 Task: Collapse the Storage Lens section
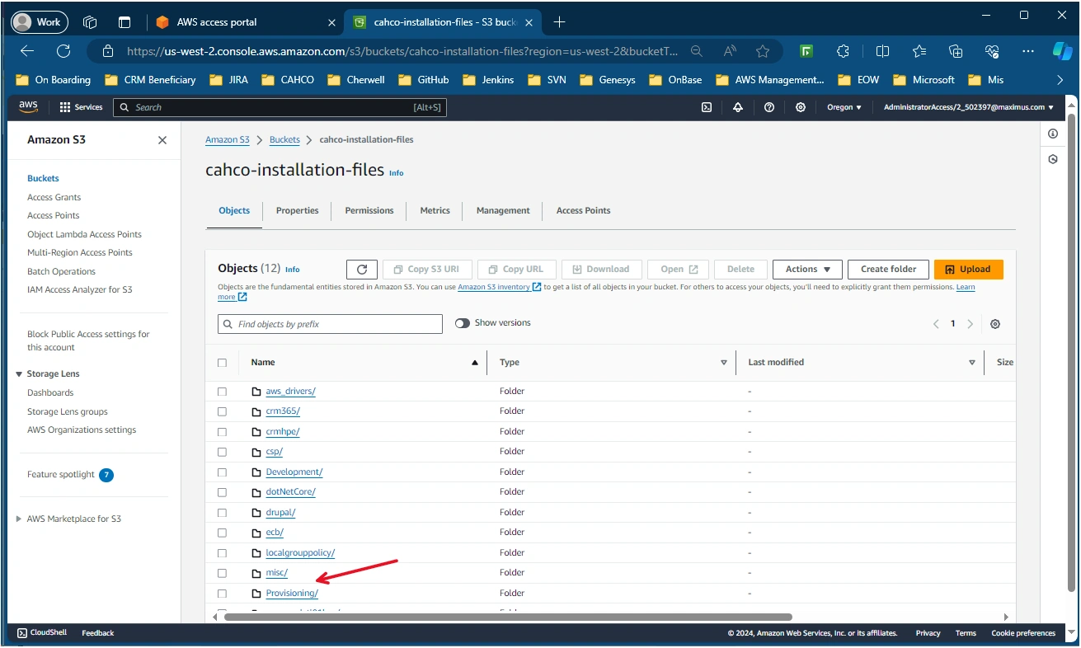(19, 374)
